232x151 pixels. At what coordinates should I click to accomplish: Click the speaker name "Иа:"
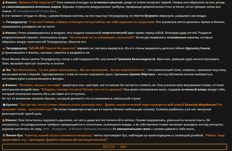click(9, 70)
